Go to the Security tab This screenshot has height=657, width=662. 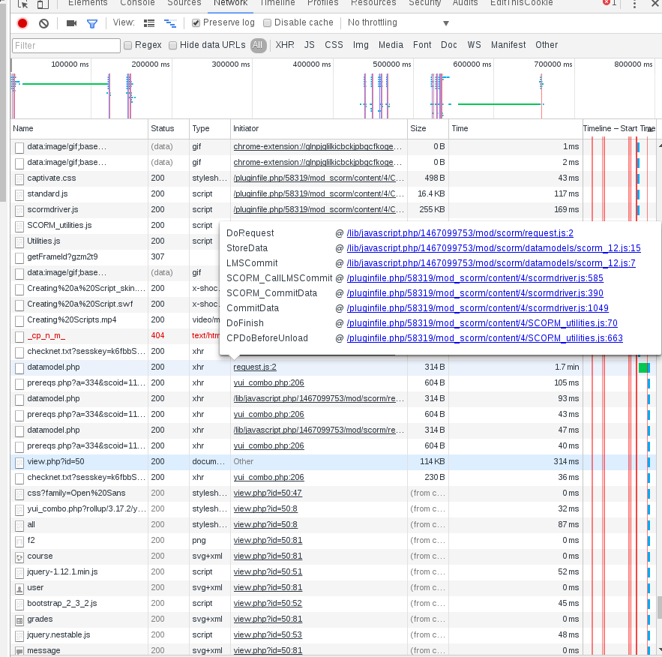425,4
